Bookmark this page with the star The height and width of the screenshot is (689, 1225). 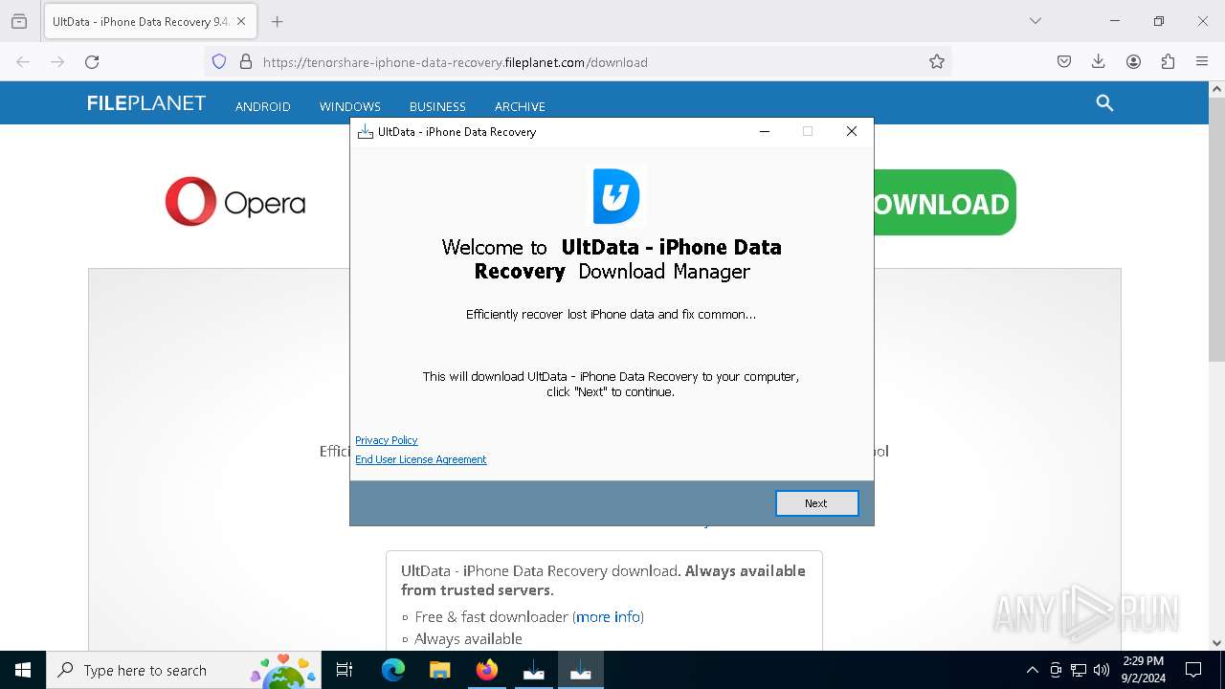click(x=937, y=62)
